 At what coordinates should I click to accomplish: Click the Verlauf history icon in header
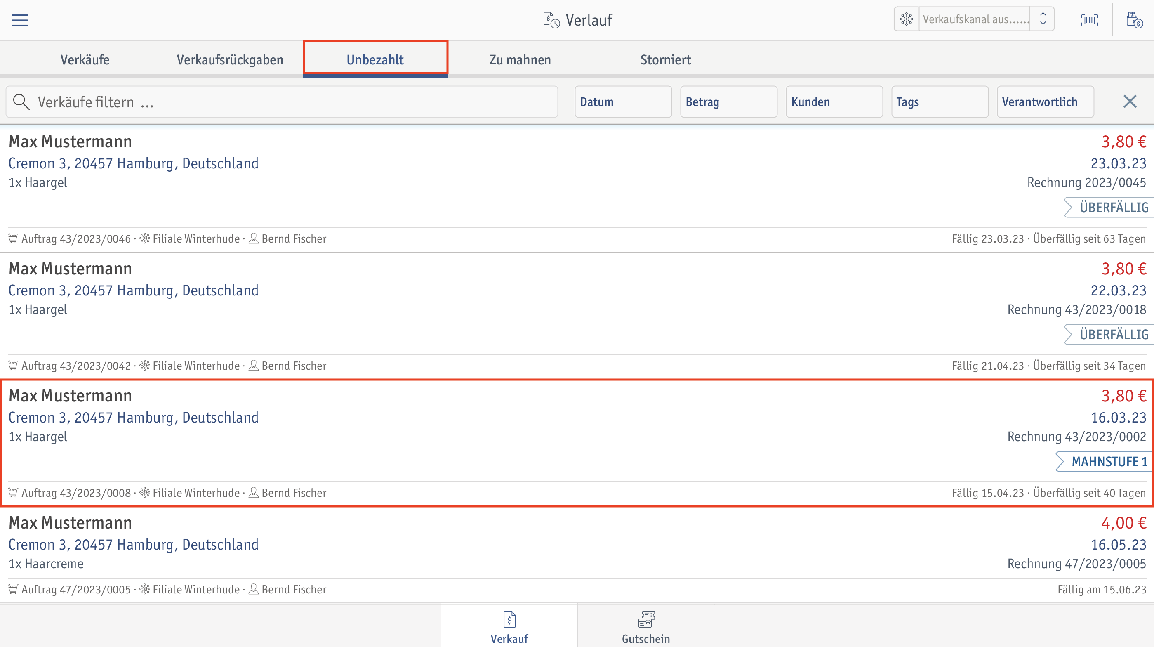551,20
